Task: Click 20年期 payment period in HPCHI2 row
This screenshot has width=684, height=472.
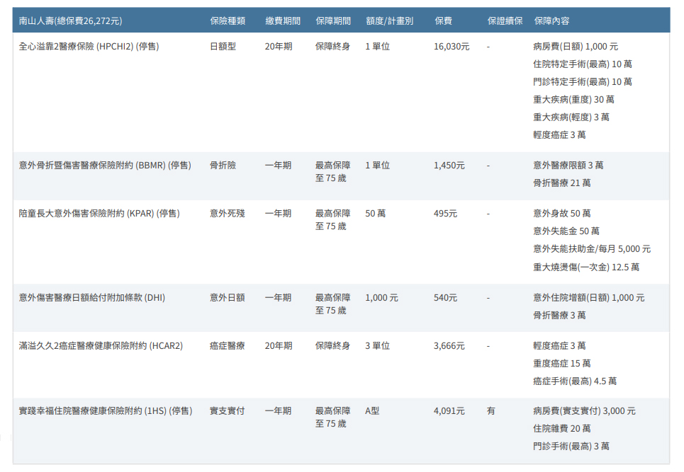Action: click(279, 46)
